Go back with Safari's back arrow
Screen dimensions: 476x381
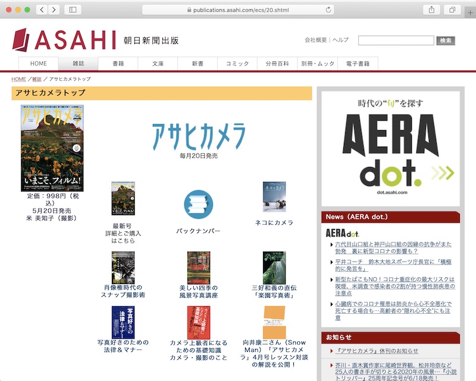(42, 10)
